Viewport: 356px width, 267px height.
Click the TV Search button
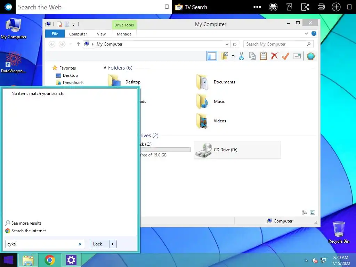click(191, 7)
